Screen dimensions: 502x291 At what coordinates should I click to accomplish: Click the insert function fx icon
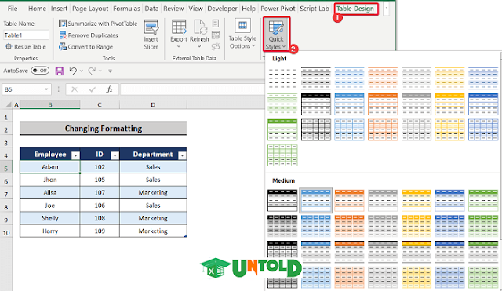110,89
